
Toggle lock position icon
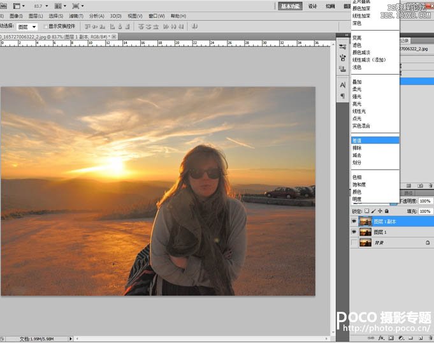point(380,211)
